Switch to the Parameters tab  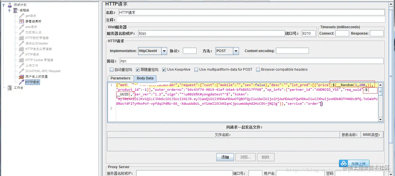click(x=120, y=78)
